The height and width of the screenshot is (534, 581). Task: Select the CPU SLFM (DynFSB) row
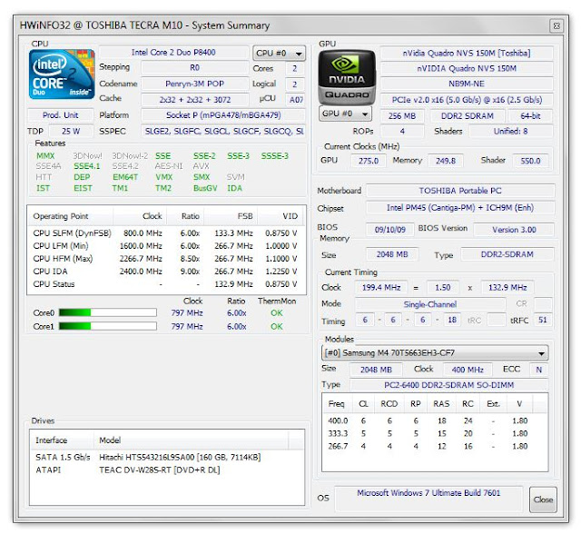point(166,233)
